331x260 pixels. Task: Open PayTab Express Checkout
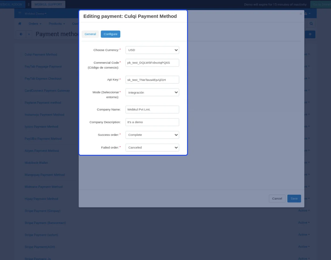coord(43,79)
